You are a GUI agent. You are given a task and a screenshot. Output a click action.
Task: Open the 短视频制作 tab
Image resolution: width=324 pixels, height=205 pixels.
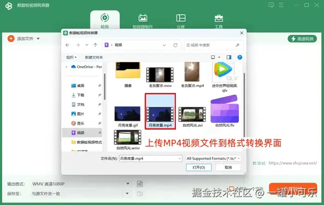(x=143, y=21)
